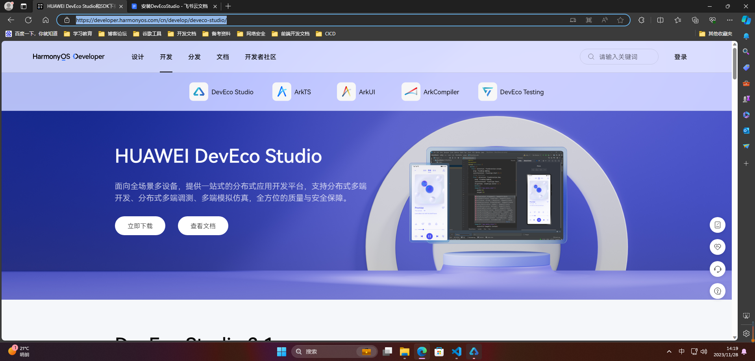The height and width of the screenshot is (361, 755).
Task: Toggle split screen view in toolbar
Action: pos(660,20)
